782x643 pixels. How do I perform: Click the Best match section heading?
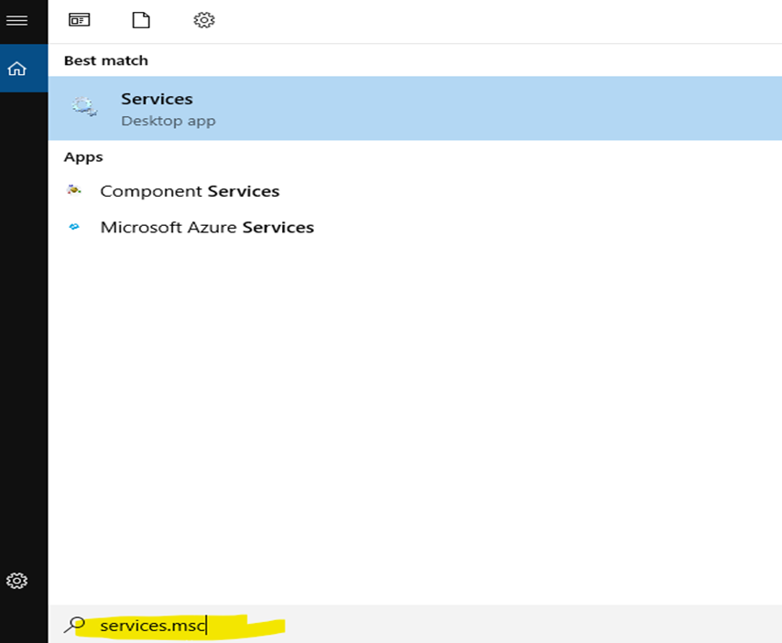[x=105, y=60]
